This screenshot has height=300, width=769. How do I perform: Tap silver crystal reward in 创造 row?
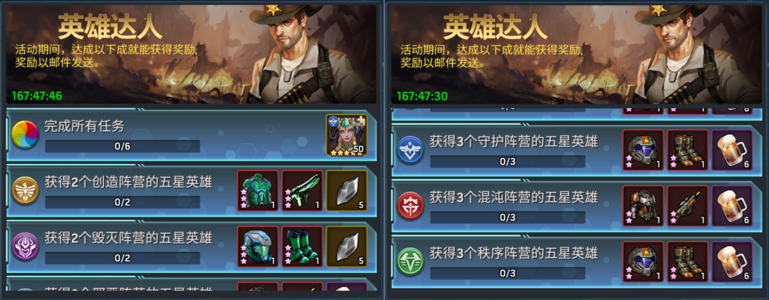click(346, 190)
